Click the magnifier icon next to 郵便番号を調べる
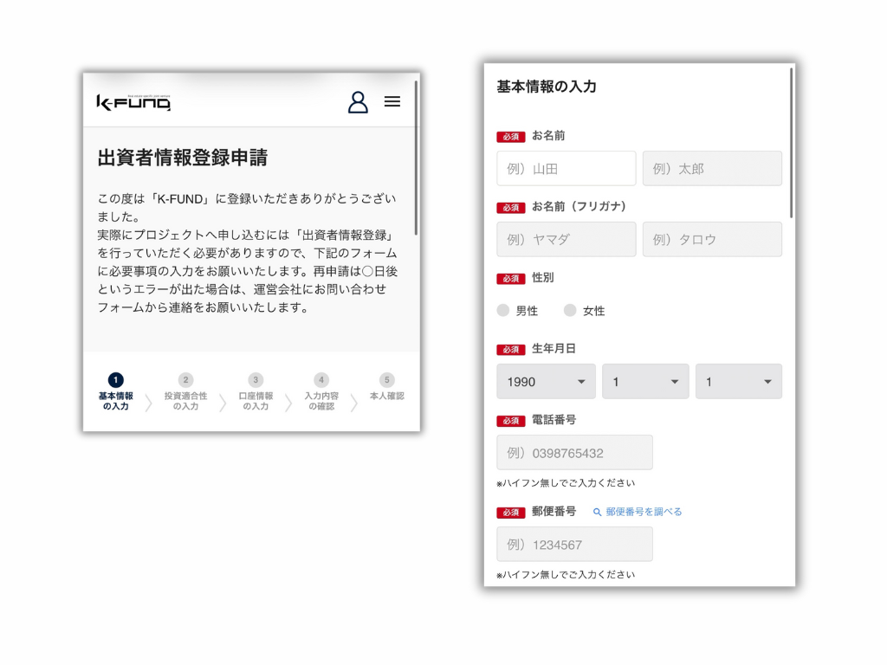This screenshot has height=665, width=887. coord(597,512)
